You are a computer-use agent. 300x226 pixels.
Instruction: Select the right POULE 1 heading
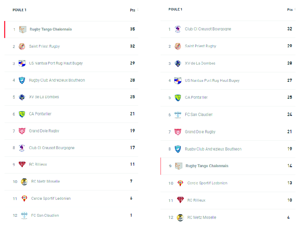pyautogui.click(x=176, y=9)
